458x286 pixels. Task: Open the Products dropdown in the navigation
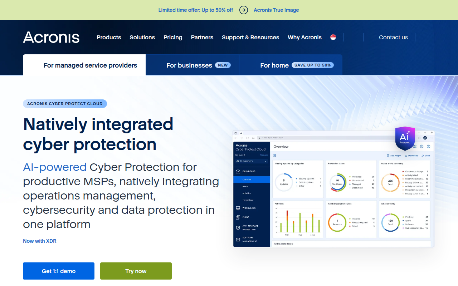pyautogui.click(x=109, y=37)
